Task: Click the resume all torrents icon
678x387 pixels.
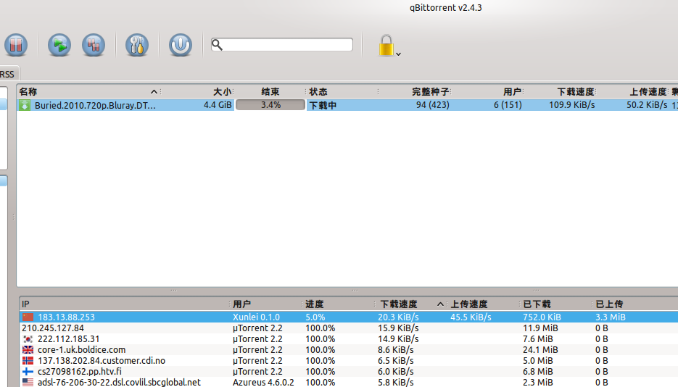Action: [x=59, y=45]
